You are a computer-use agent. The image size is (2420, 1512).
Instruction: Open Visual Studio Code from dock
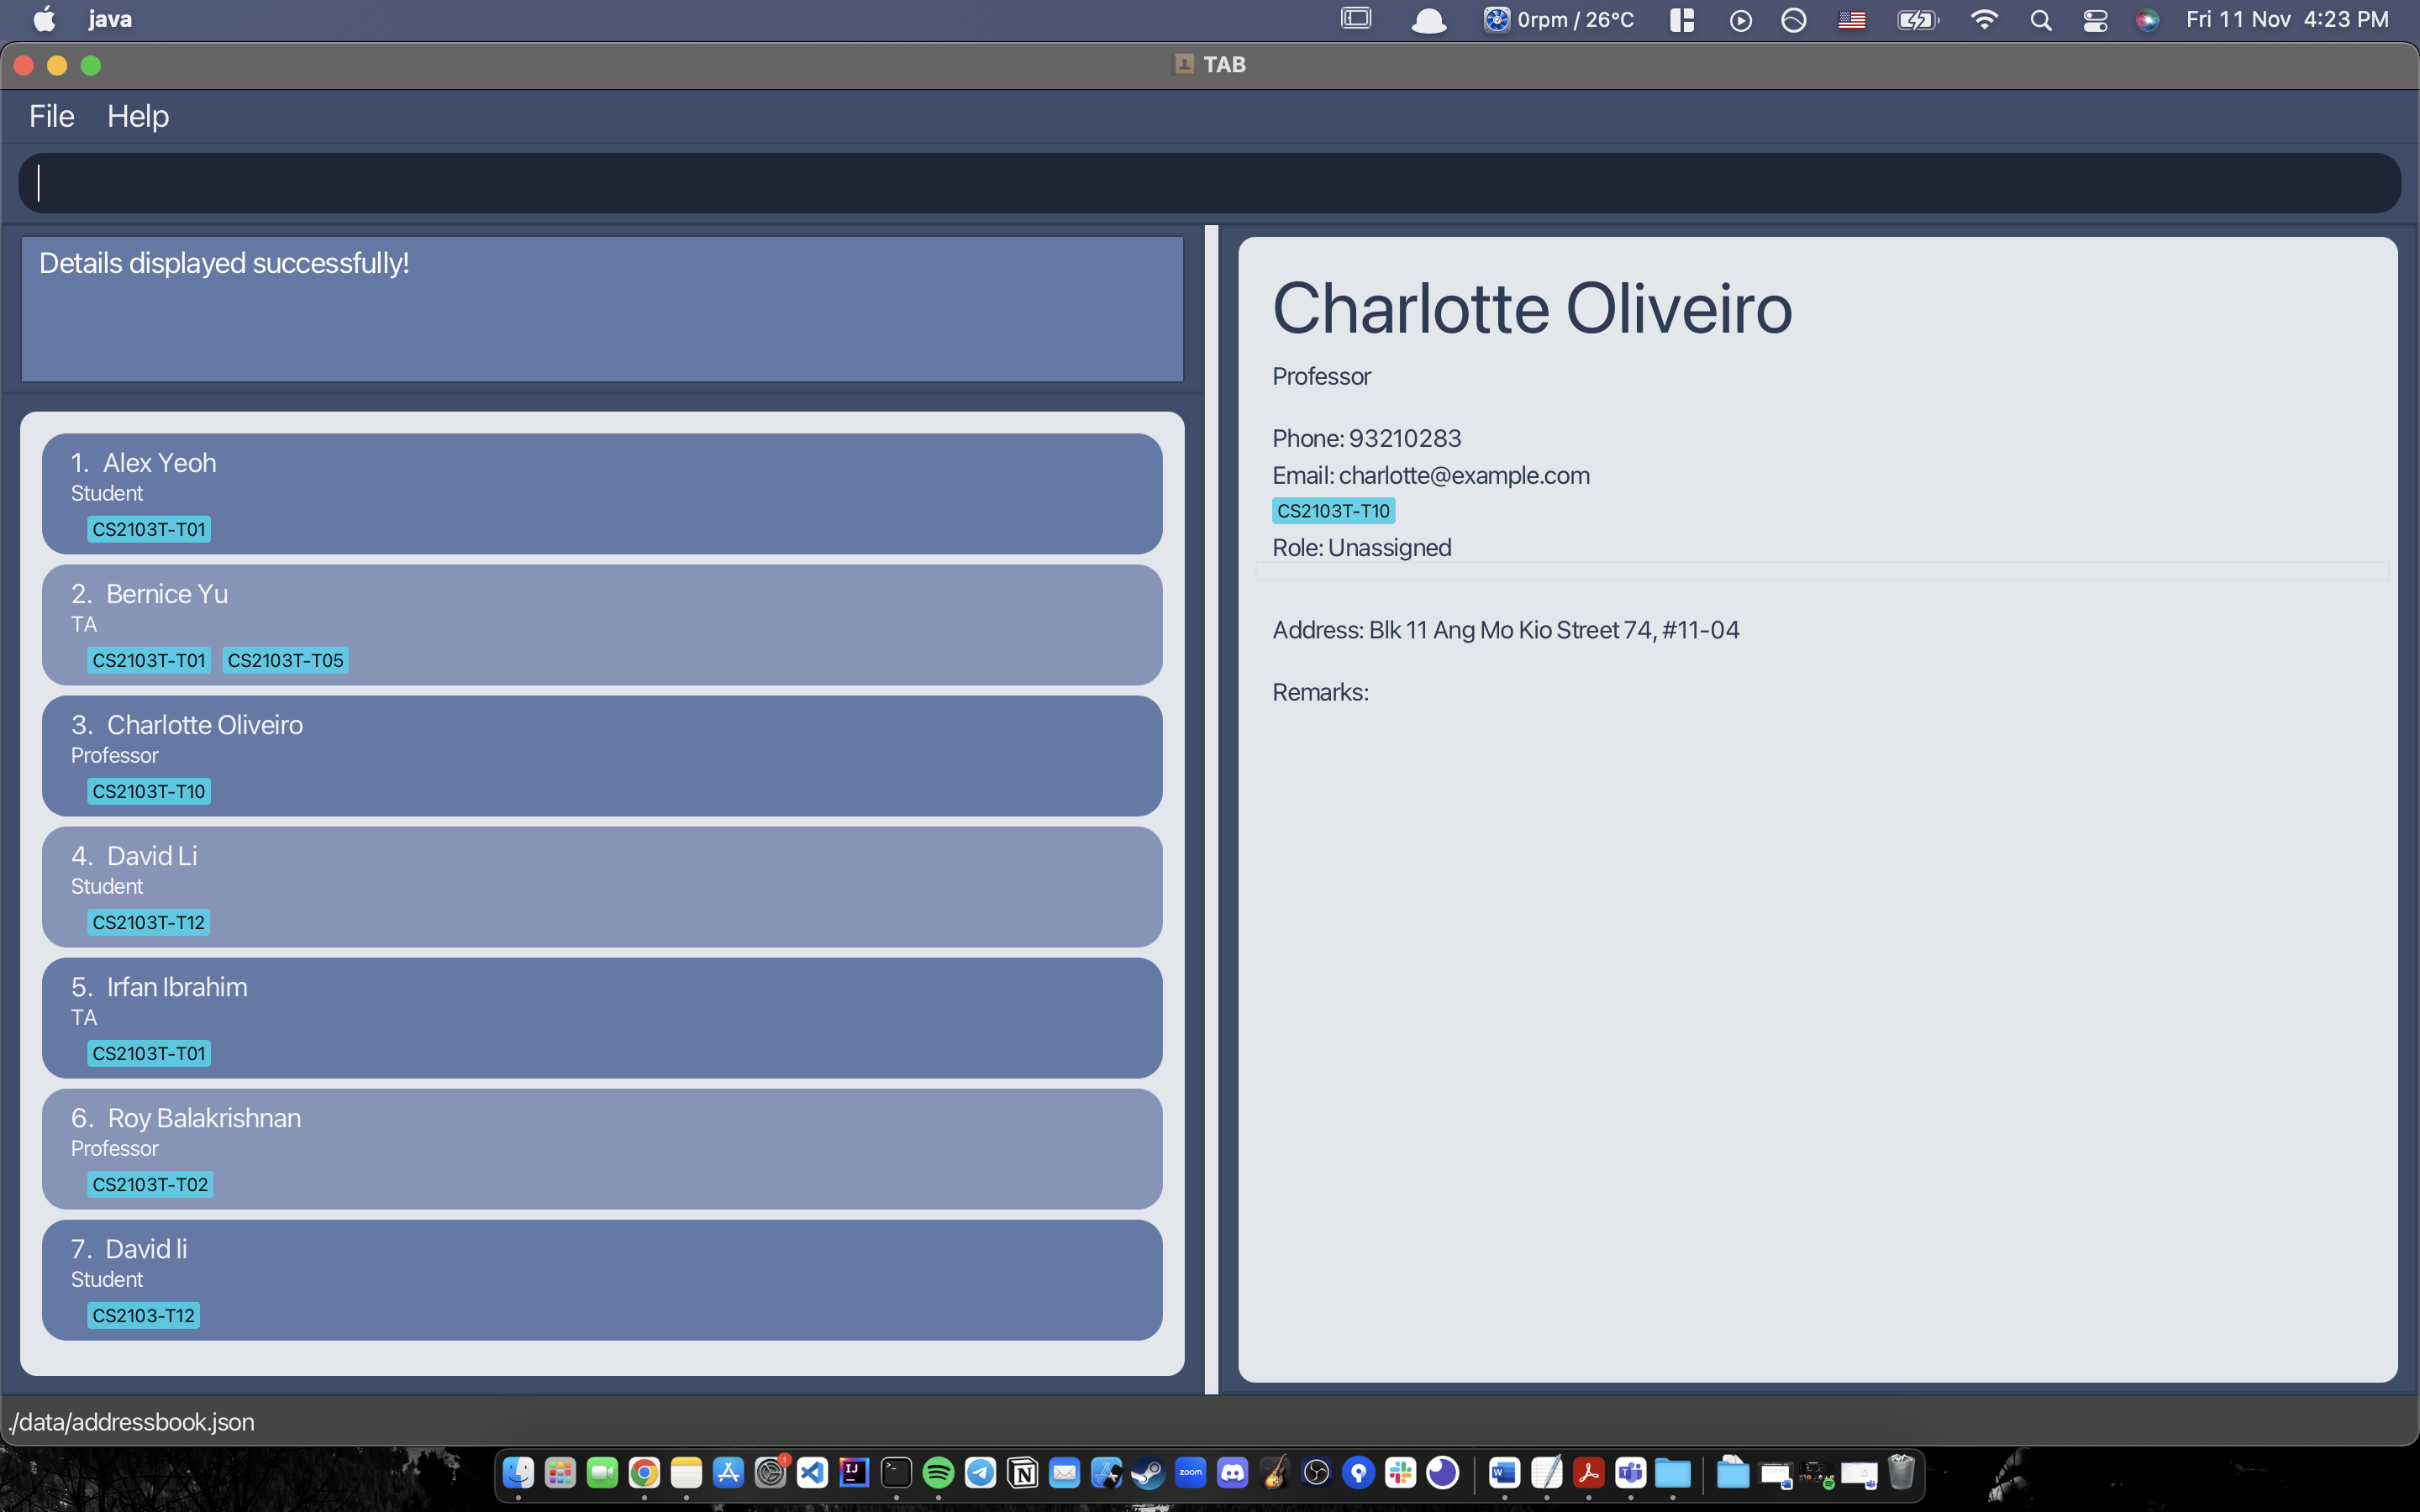click(x=812, y=1472)
